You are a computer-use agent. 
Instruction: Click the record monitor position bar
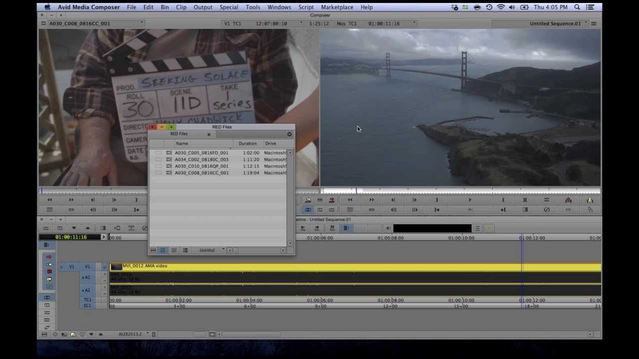(x=460, y=191)
